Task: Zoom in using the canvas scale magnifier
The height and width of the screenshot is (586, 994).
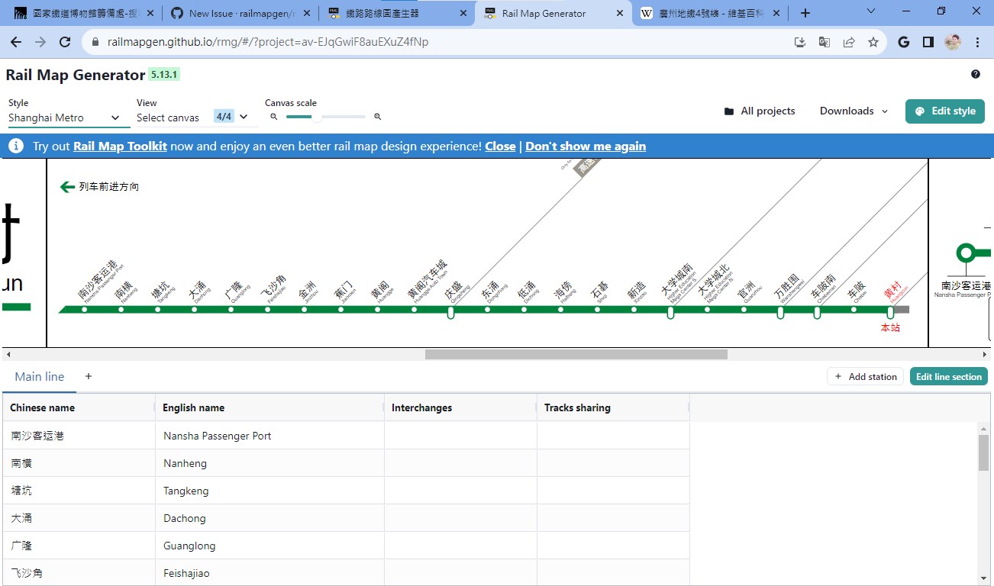Action: point(377,116)
